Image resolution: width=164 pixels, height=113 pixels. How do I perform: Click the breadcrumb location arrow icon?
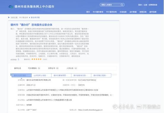tap(9, 17)
